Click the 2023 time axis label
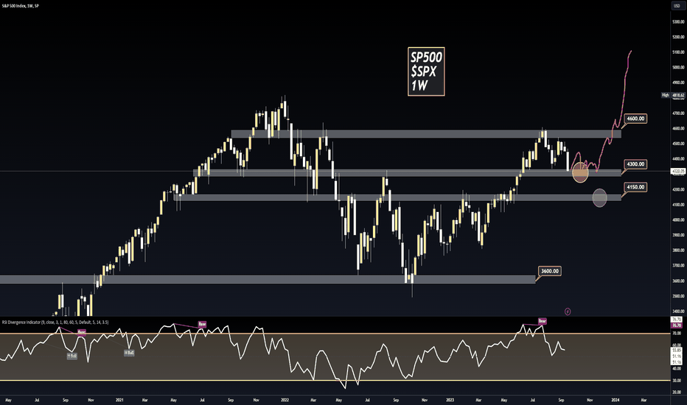Image resolution: width=687 pixels, height=405 pixels. pyautogui.click(x=450, y=400)
